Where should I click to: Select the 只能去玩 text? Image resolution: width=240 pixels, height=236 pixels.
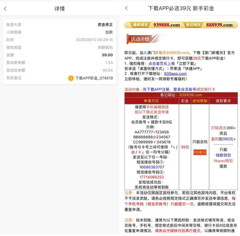pos(200,142)
